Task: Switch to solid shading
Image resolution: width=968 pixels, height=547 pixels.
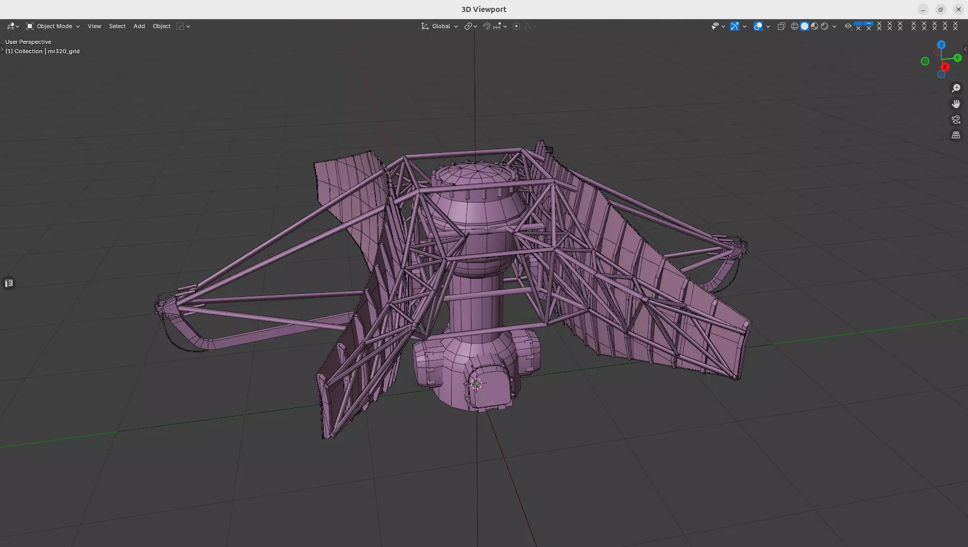Action: tap(805, 26)
